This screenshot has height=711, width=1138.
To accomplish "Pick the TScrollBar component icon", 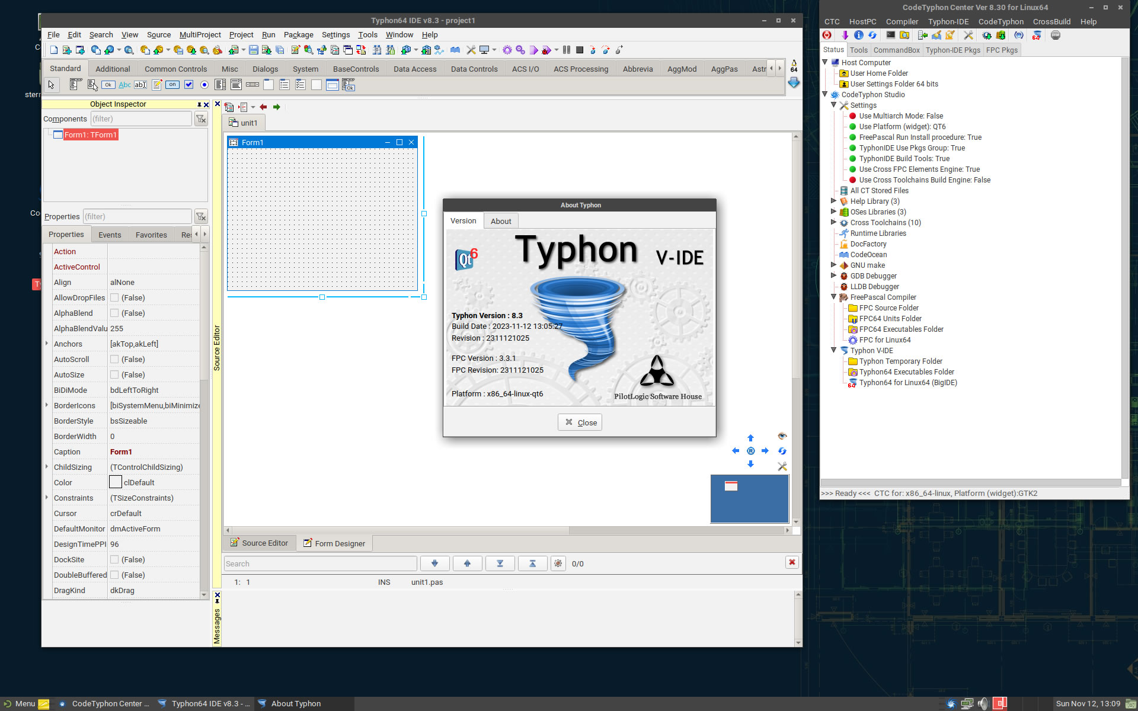I will pos(252,85).
